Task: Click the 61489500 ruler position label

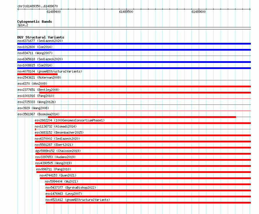Action: (126, 12)
